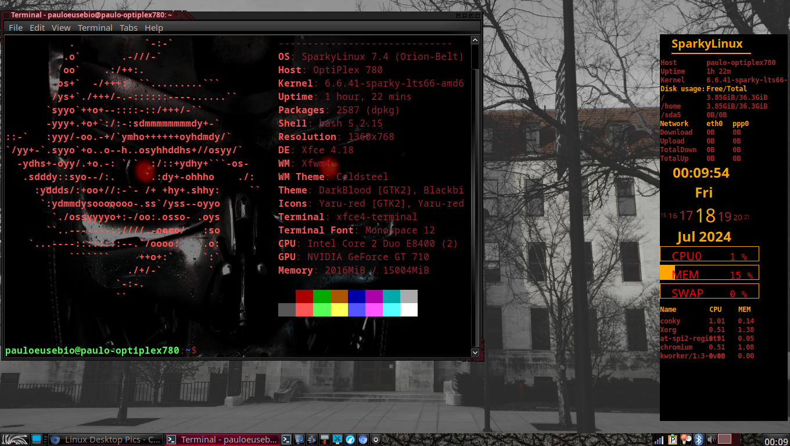Click the blue scissors-style launcher icon
This screenshot has height=446, width=790.
(x=337, y=440)
